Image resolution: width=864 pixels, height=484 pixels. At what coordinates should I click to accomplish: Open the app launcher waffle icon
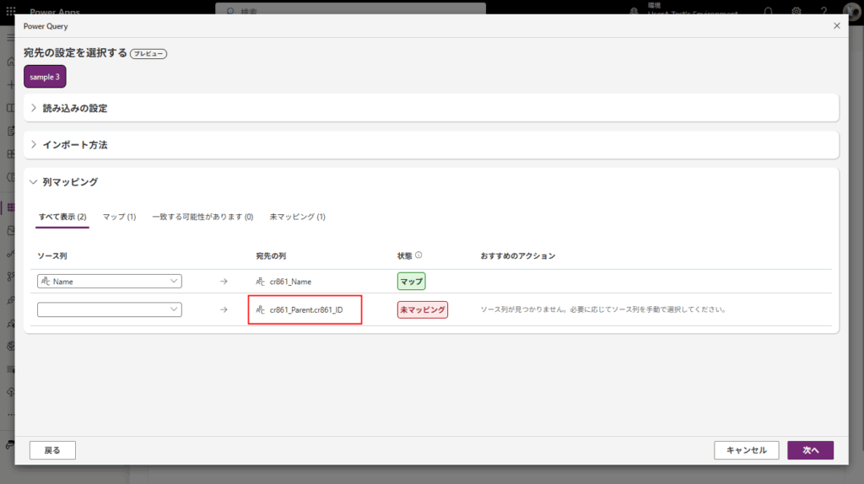pyautogui.click(x=11, y=12)
